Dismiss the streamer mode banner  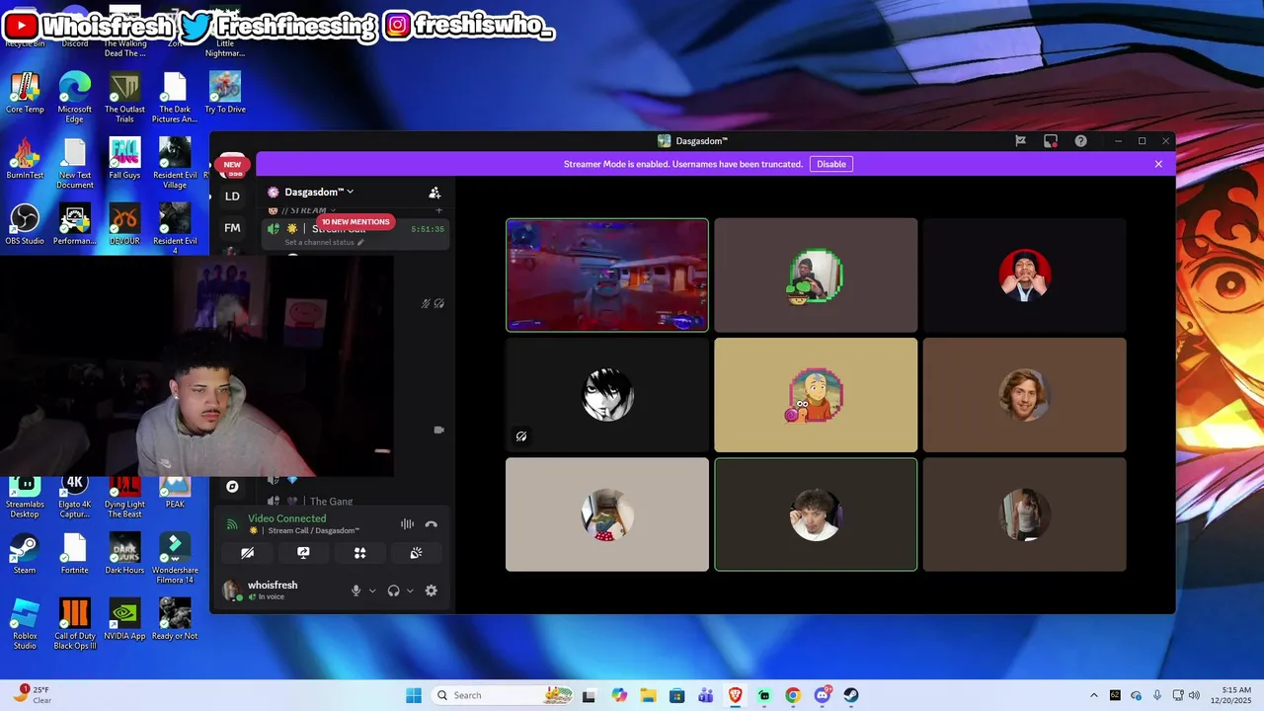(1158, 164)
